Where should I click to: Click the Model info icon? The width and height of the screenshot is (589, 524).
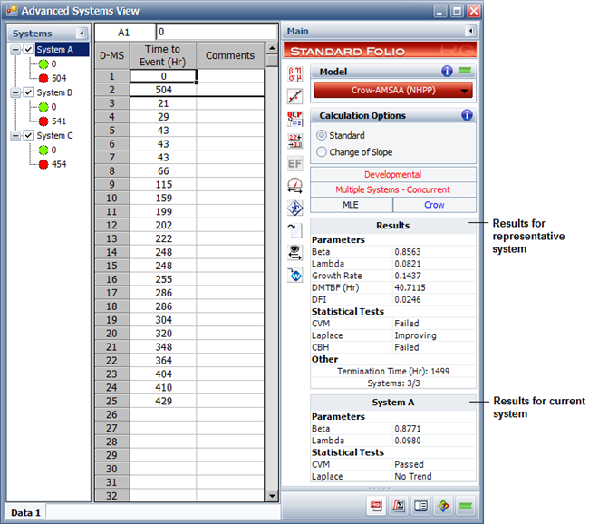tap(447, 72)
